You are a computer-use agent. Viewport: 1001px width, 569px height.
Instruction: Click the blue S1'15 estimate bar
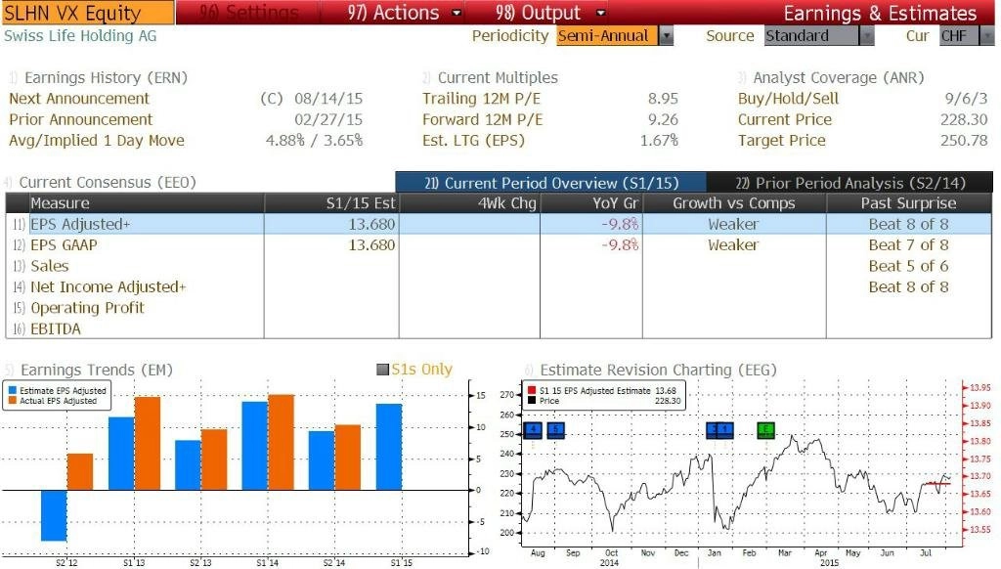tap(389, 447)
